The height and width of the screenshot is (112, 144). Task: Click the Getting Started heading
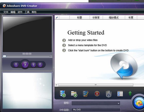coord(86,33)
